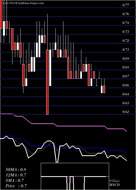Click the 0.73 price axis label
This screenshot has height=190, width=136.
tap(126, 32)
